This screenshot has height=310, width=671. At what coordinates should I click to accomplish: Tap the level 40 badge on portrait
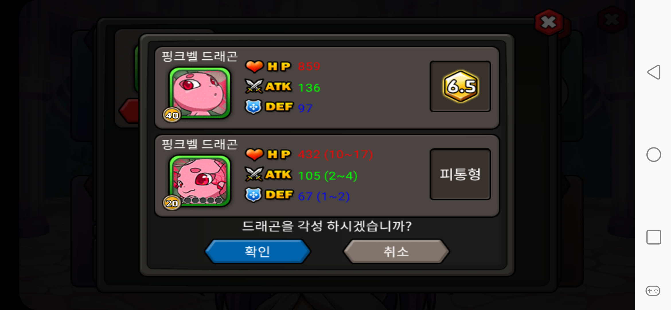click(x=172, y=115)
